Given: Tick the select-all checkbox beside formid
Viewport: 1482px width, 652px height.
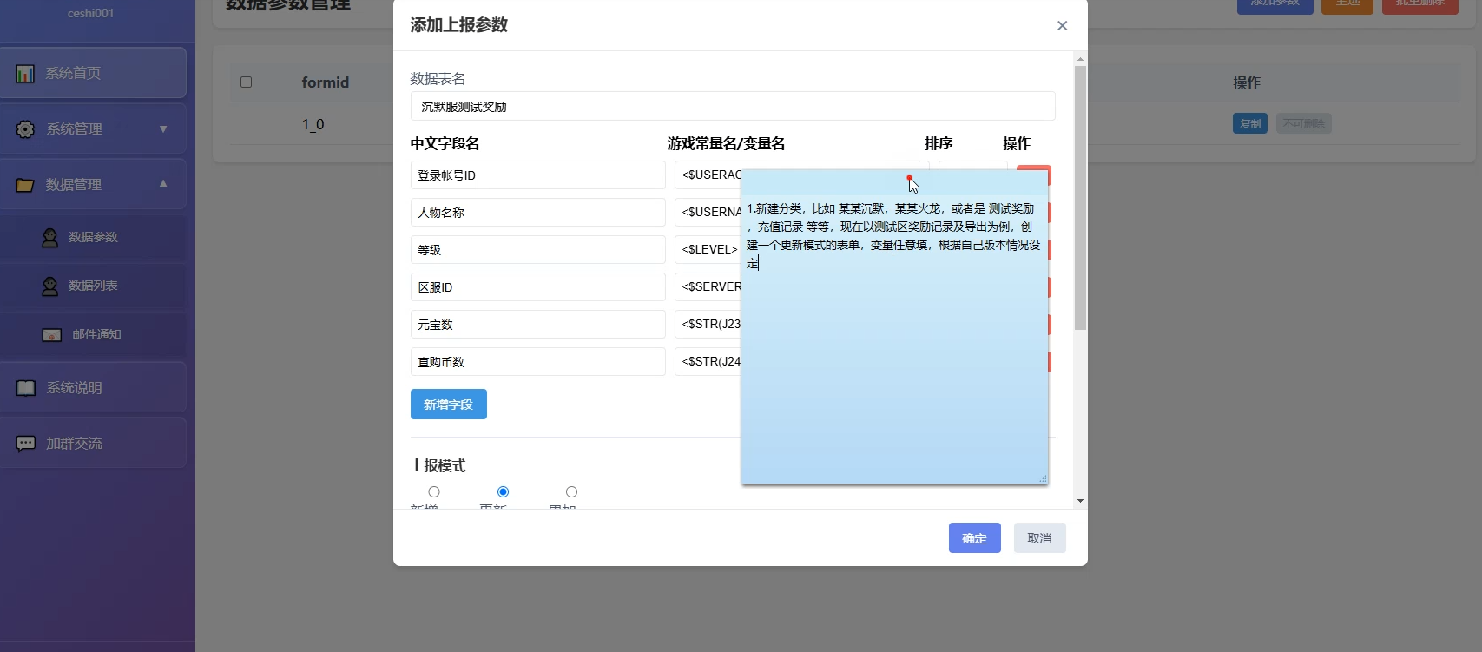Looking at the screenshot, I should pyautogui.click(x=247, y=82).
